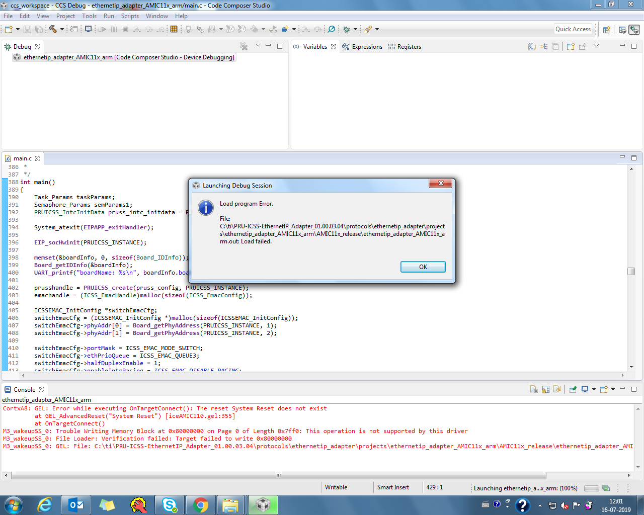Image resolution: width=644 pixels, height=515 pixels.
Task: Open Outlook from the taskbar
Action: [76, 505]
